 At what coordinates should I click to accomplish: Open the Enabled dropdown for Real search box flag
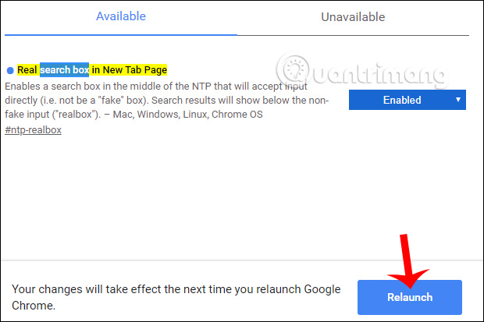click(x=407, y=100)
